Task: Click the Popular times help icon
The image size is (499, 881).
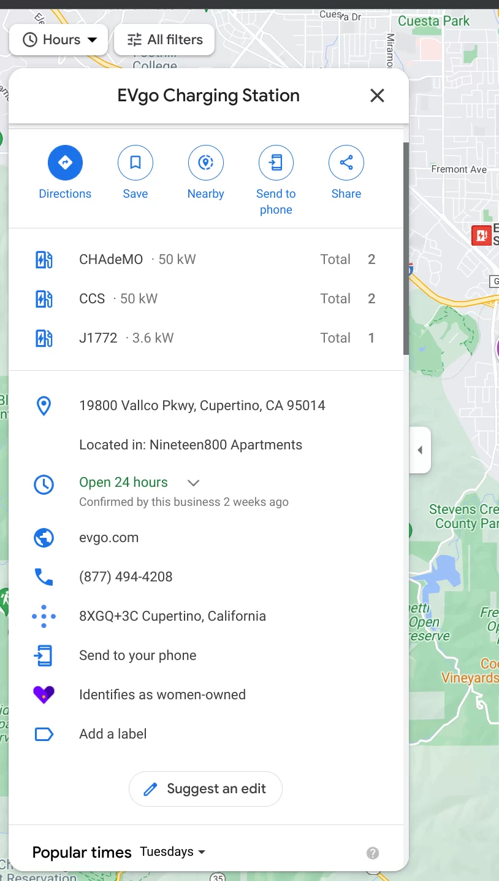Action: click(x=373, y=853)
